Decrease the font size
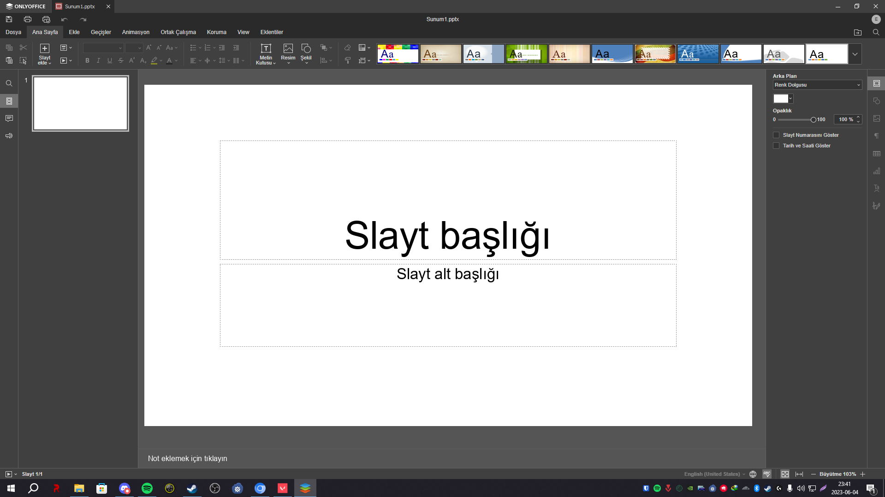 click(159, 47)
